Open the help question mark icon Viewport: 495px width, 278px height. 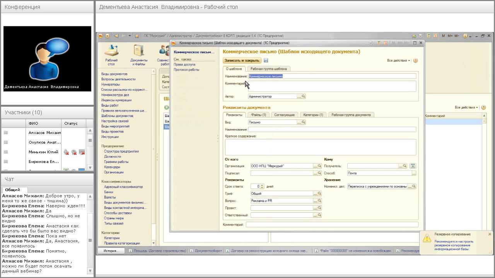pos(415,61)
